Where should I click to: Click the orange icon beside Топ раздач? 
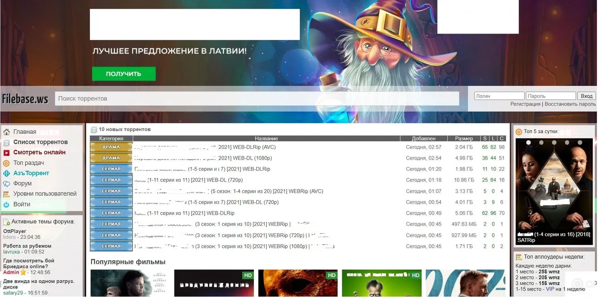point(6,163)
